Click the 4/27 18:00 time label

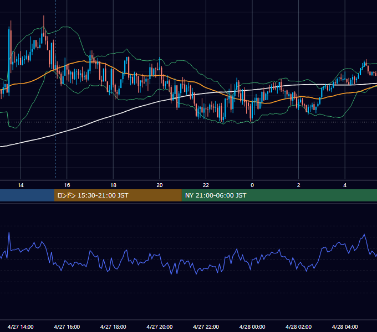pyautogui.click(x=113, y=326)
